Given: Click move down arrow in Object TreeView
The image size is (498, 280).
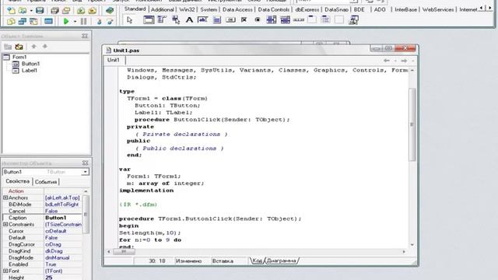Looking at the screenshot, I should click(45, 47).
